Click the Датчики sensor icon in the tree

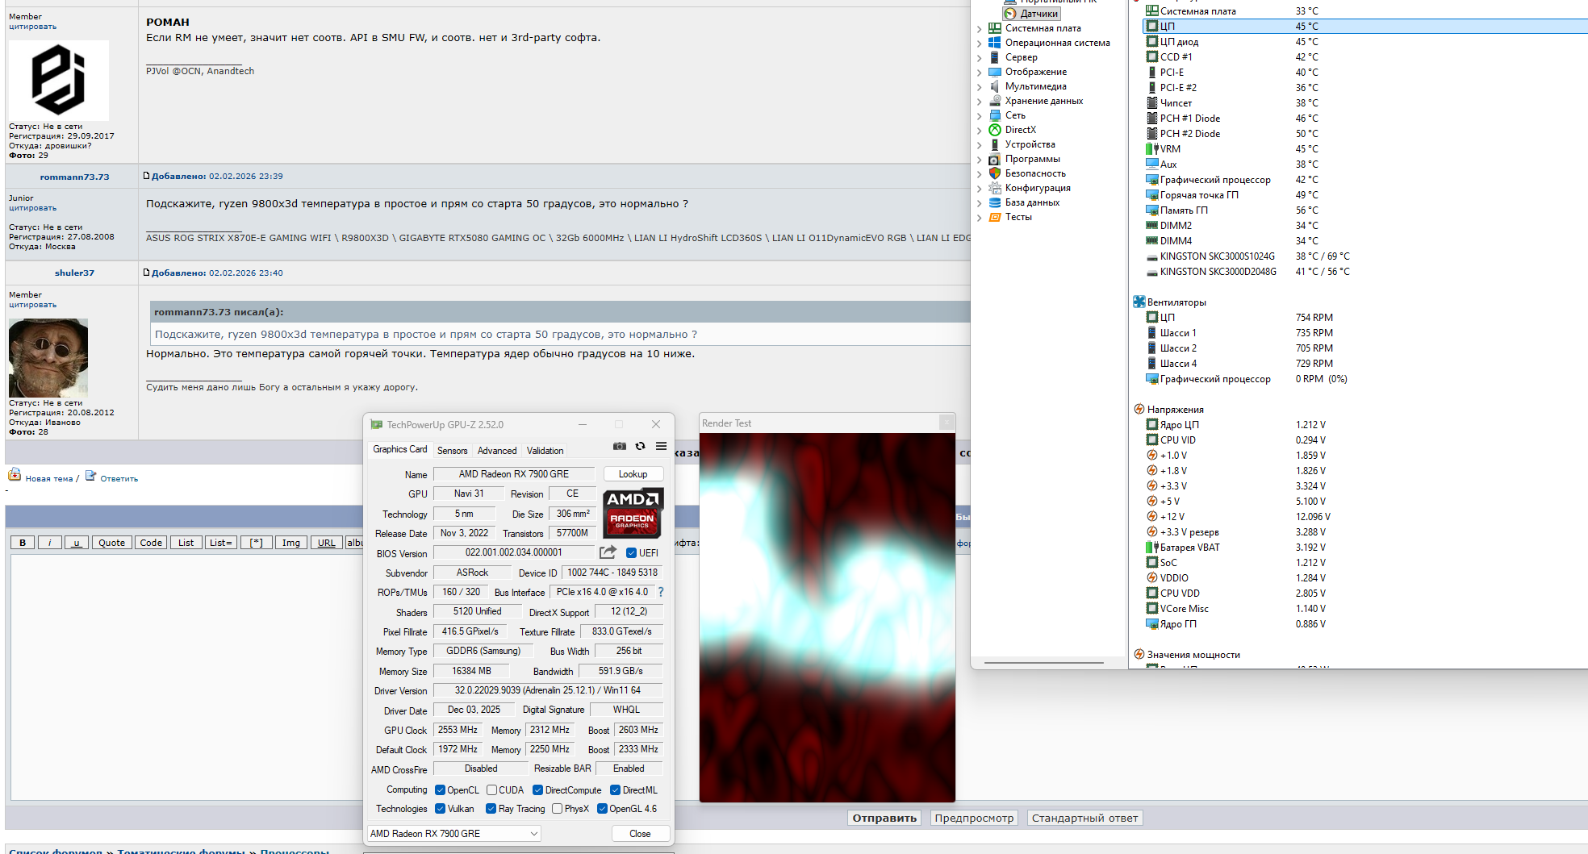tap(1010, 14)
